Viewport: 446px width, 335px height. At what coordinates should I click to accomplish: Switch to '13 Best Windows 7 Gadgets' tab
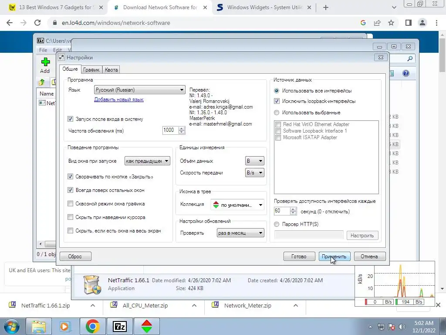tap(55, 7)
